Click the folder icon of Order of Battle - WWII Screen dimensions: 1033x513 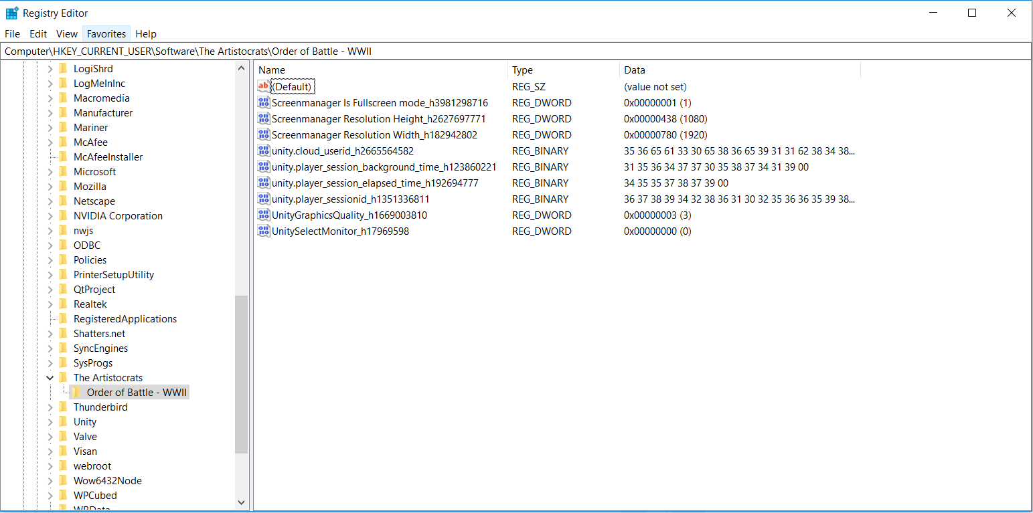point(77,392)
